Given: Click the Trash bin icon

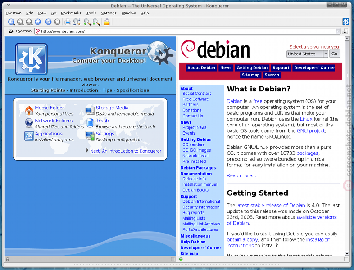Looking at the screenshot, I should click(90, 123).
